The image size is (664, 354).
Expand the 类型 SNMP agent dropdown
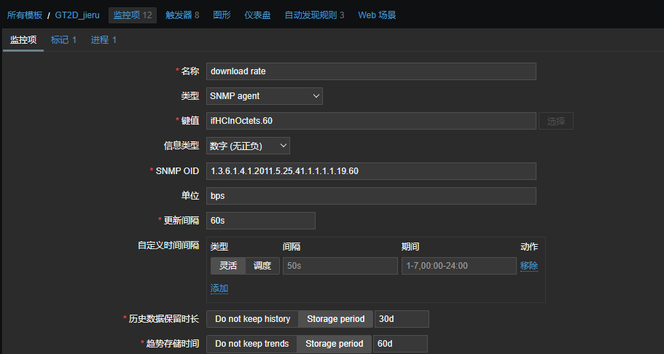click(264, 96)
